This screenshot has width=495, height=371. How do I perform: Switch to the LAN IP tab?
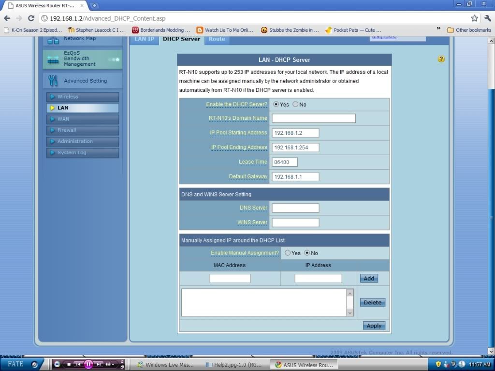pyautogui.click(x=144, y=39)
